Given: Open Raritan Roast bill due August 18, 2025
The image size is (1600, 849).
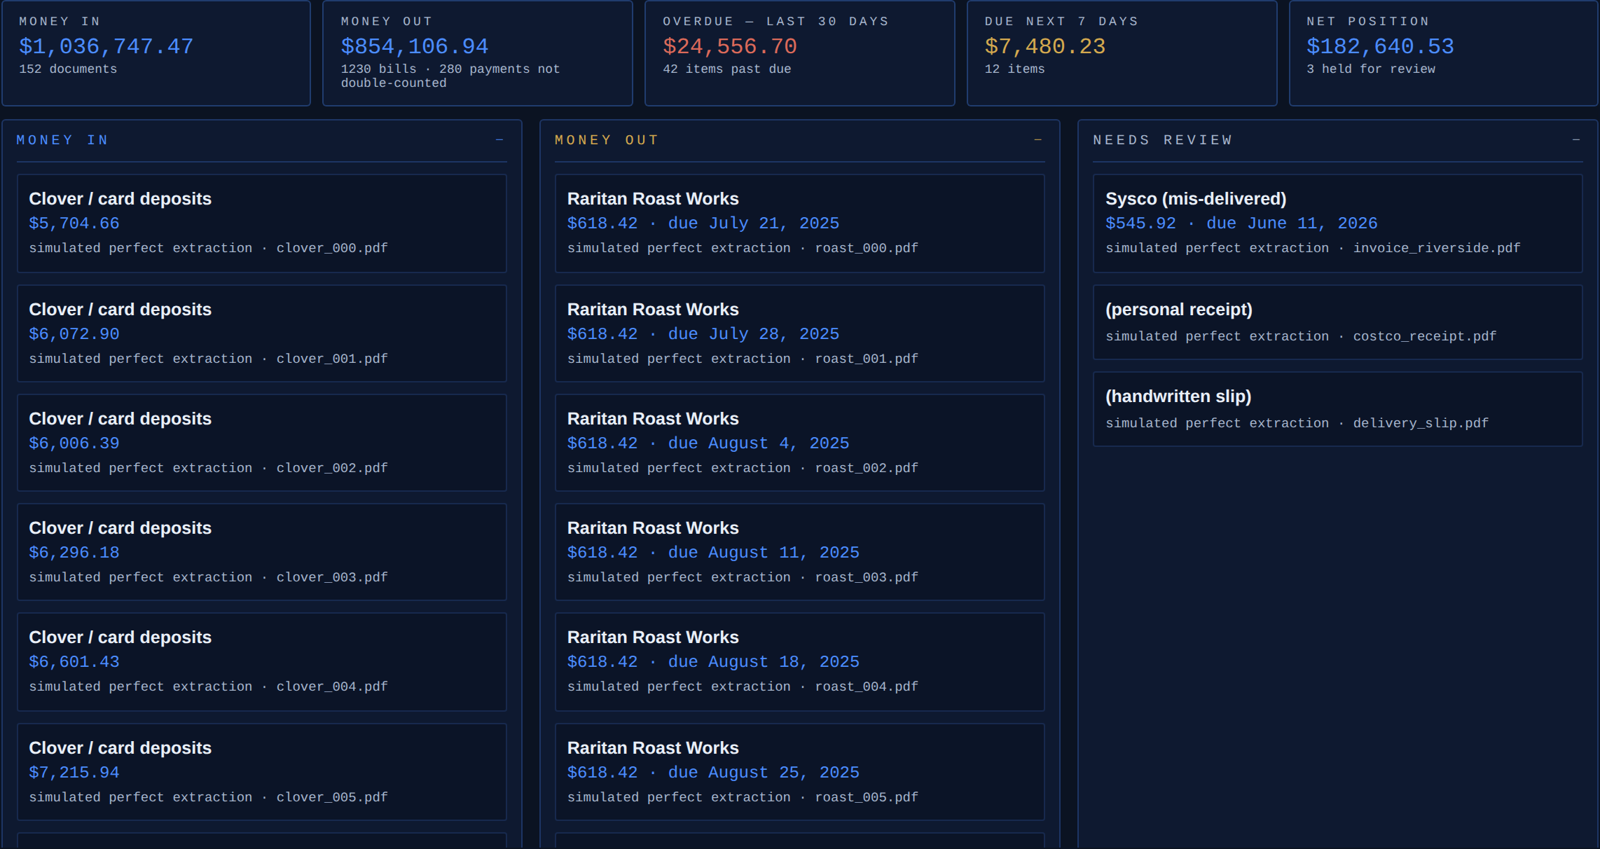Looking at the screenshot, I should (x=799, y=662).
